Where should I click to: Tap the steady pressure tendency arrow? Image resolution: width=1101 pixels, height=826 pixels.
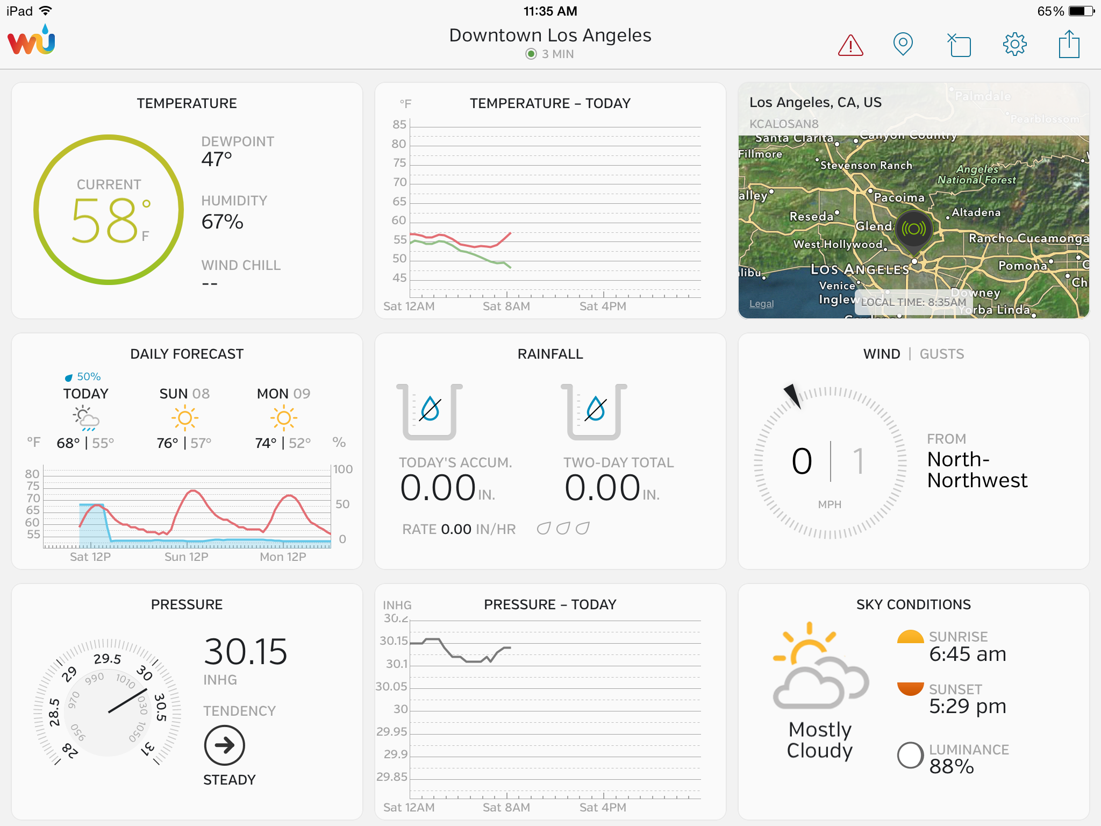224,745
